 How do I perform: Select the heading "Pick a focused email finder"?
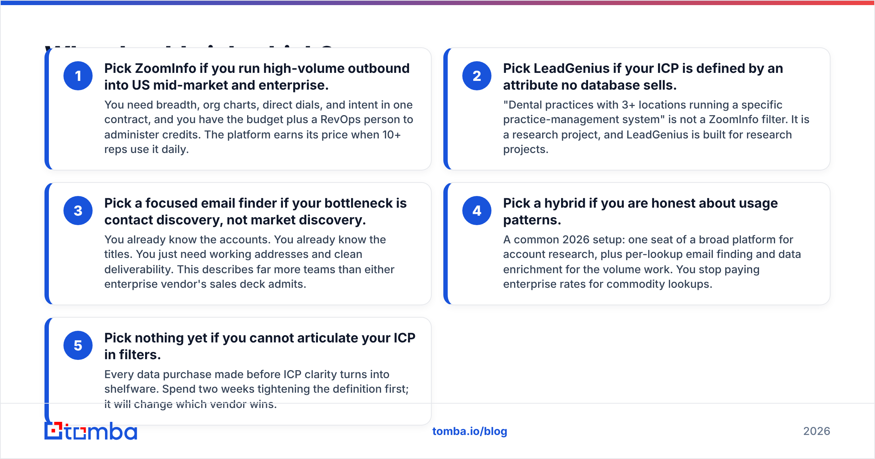click(x=256, y=211)
